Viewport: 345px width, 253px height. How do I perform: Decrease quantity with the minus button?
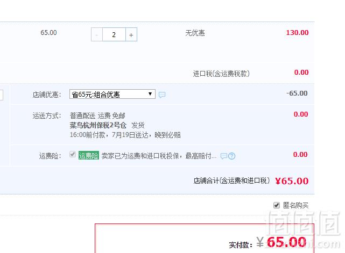(x=97, y=34)
